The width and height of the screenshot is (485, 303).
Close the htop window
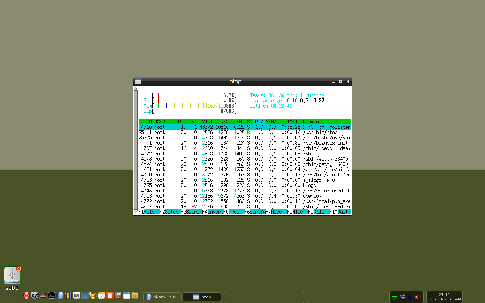[x=348, y=81]
